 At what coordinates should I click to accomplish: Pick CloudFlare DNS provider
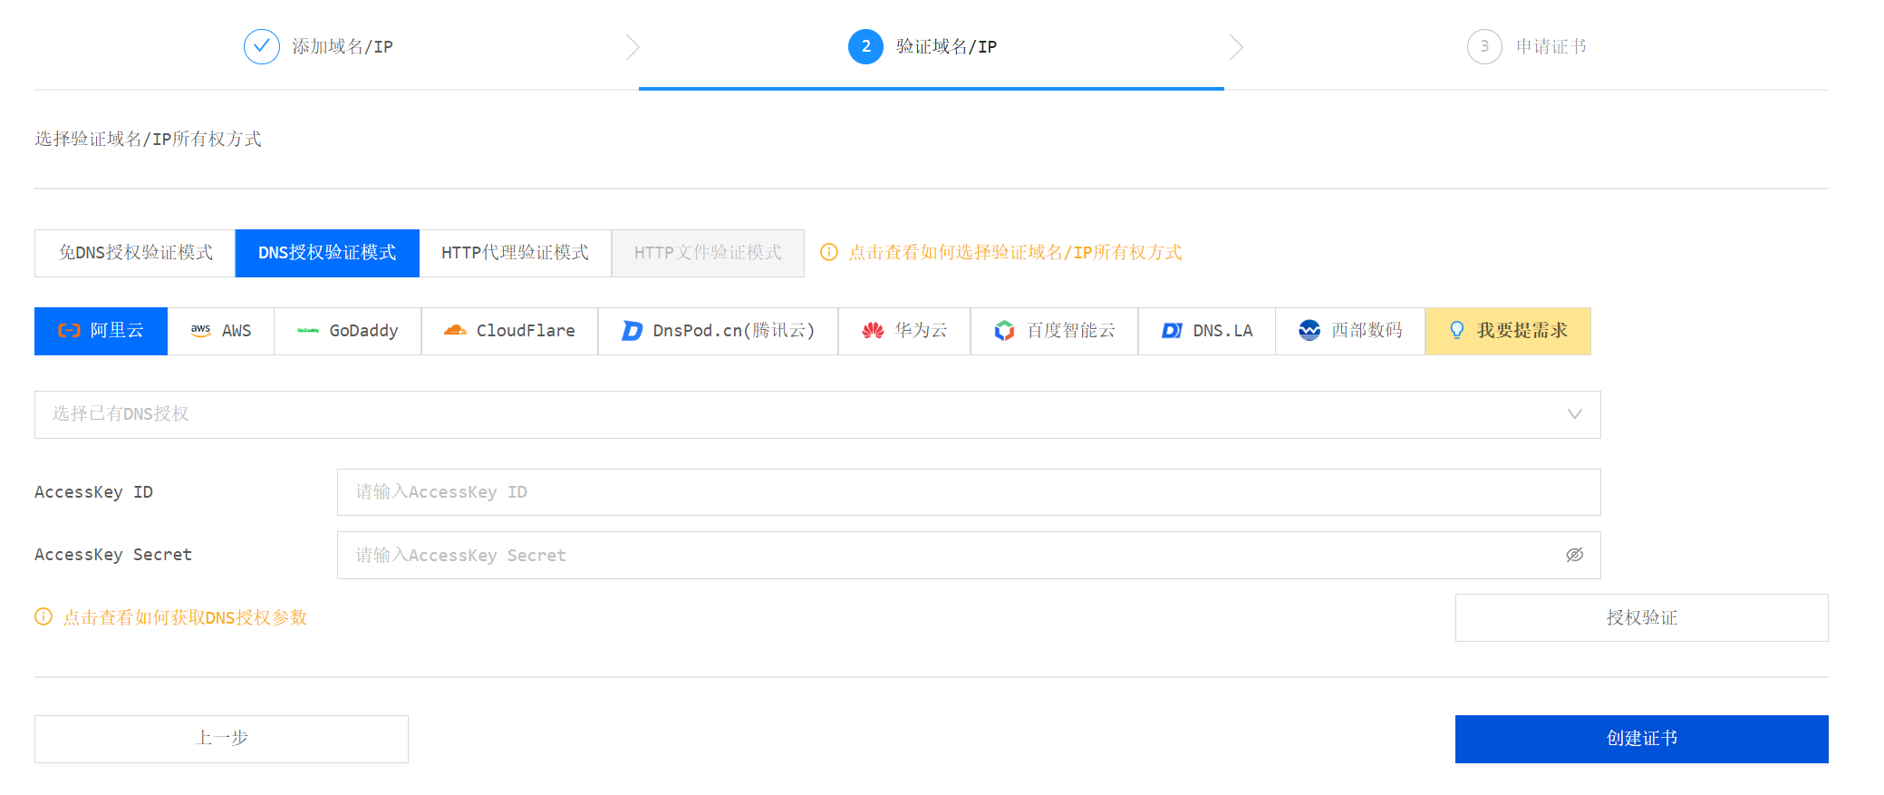pyautogui.click(x=509, y=331)
